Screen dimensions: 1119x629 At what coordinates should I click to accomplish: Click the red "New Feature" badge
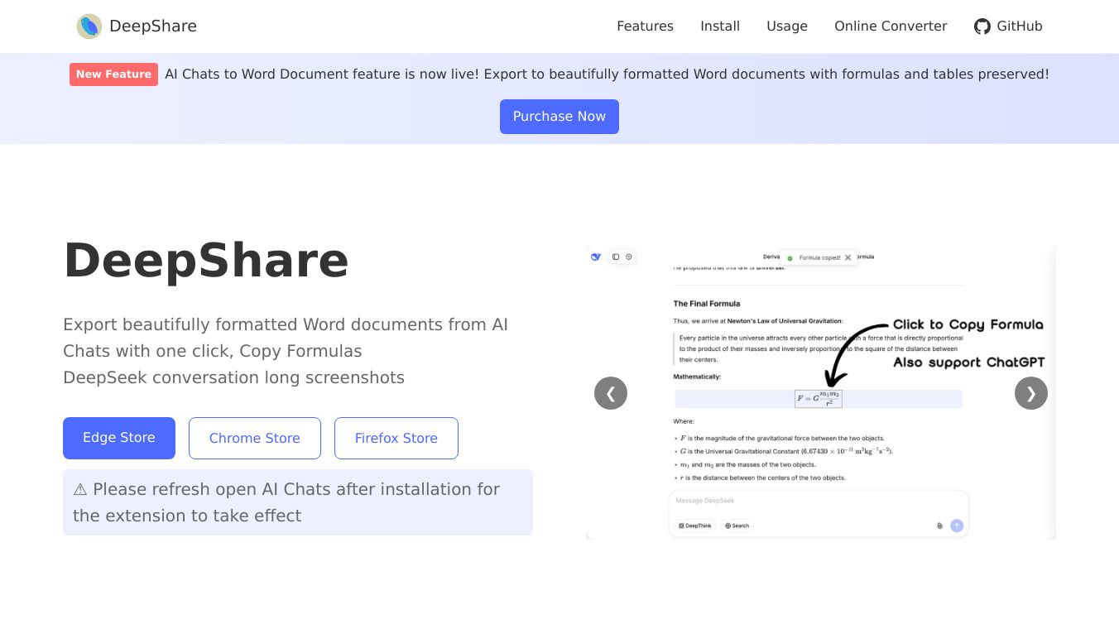tap(113, 74)
